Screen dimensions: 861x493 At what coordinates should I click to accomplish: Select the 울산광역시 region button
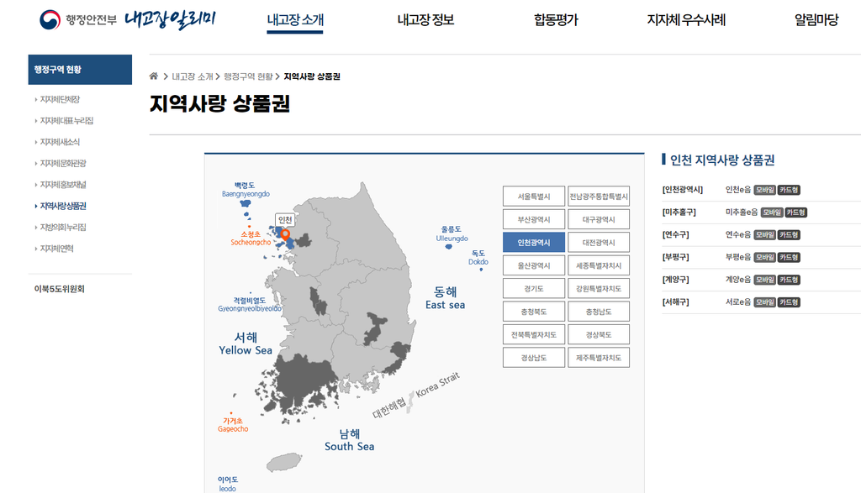pyautogui.click(x=534, y=265)
